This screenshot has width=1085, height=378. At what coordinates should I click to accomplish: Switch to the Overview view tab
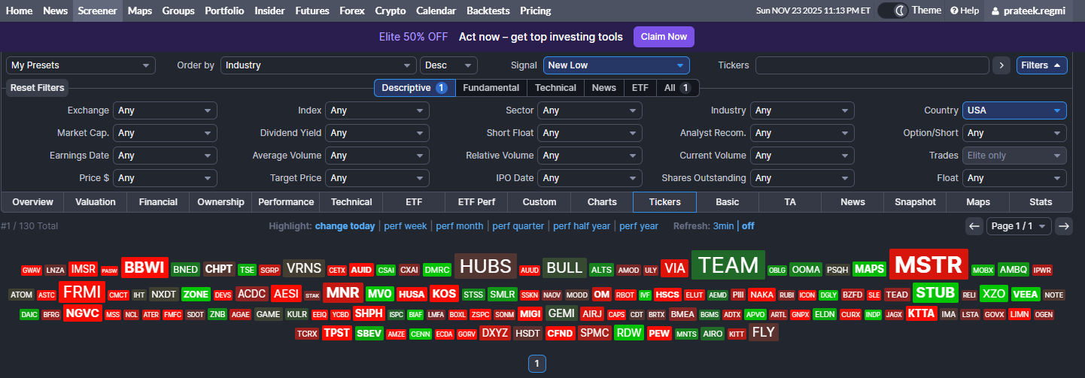point(32,202)
